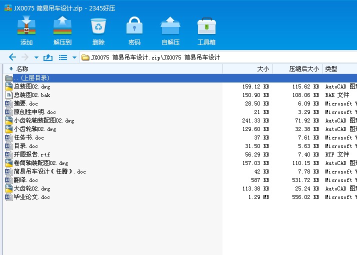The image size is (357, 255).
Task: Click the icon of 总装图02.bak
Action: (8, 95)
